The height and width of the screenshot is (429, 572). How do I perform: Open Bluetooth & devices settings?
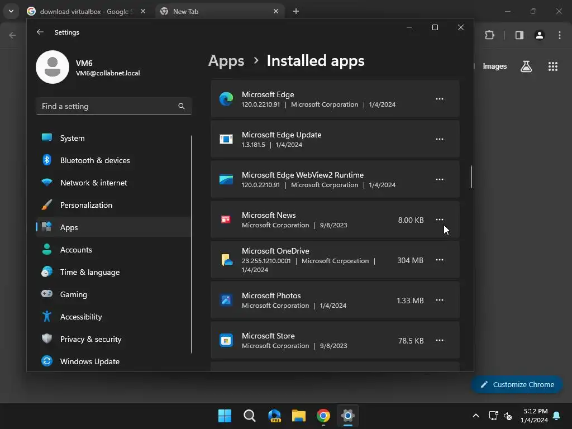point(113,160)
